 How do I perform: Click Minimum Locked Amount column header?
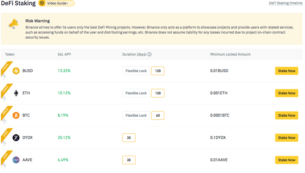coord(230,54)
